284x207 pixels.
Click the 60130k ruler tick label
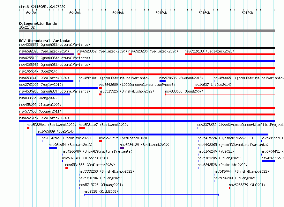(x=75, y=13)
